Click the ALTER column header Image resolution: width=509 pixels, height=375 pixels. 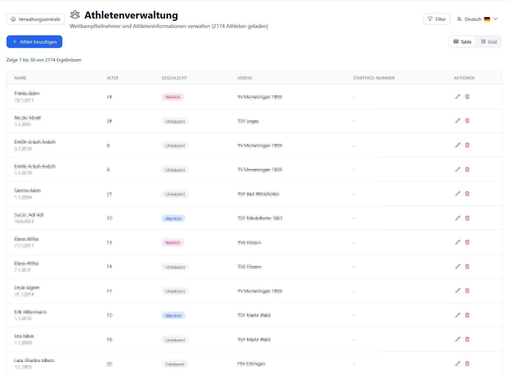coord(113,78)
